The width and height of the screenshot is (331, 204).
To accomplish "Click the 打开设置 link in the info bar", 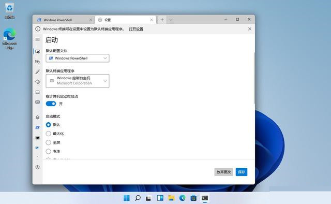I will [x=136, y=29].
